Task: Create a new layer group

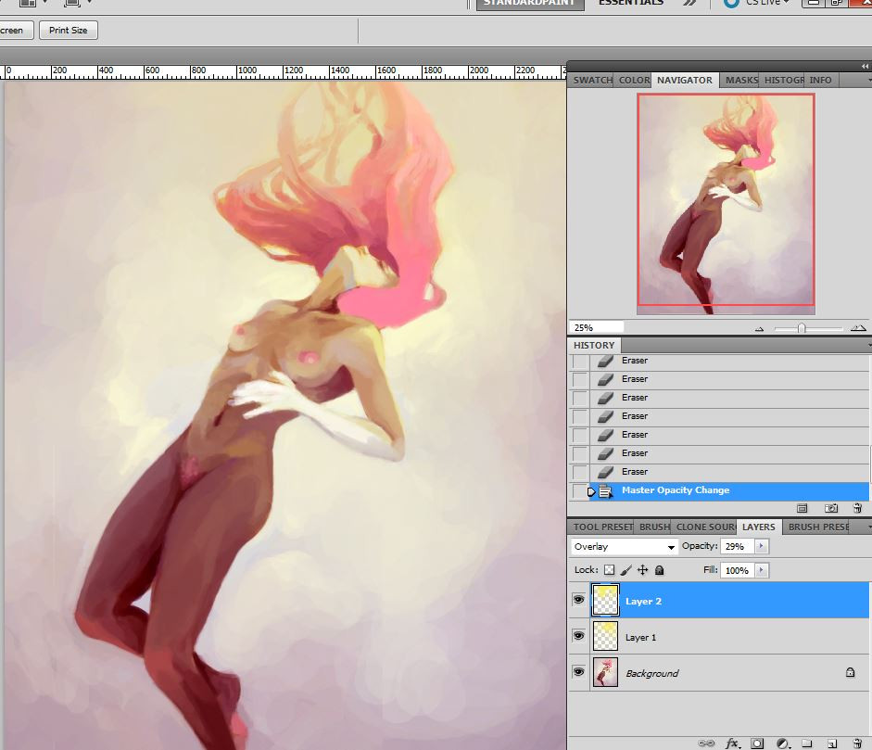Action: (807, 744)
